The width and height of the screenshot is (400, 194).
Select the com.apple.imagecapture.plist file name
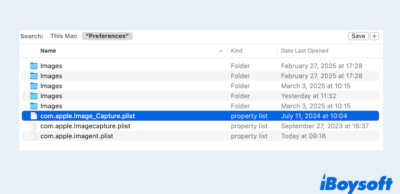pos(85,126)
